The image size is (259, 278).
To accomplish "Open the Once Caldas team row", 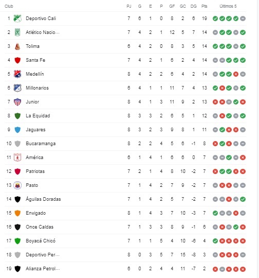I will tap(125, 227).
